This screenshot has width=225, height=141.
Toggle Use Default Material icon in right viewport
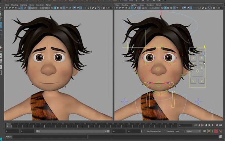pyautogui.click(x=168, y=8)
